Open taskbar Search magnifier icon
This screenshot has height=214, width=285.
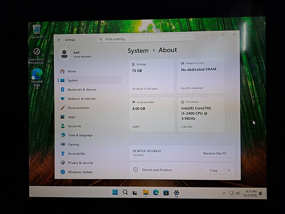coord(125,192)
